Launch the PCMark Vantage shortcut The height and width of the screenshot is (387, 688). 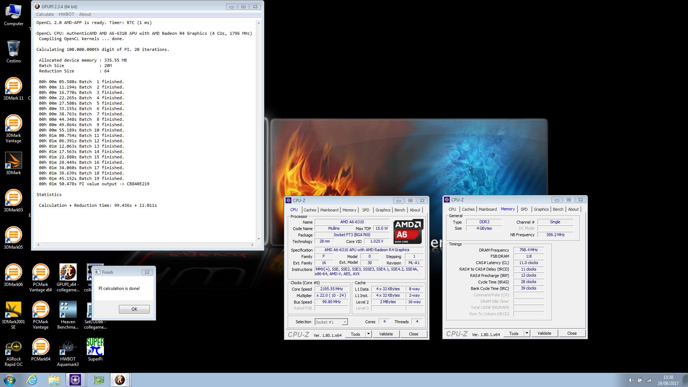(x=40, y=315)
